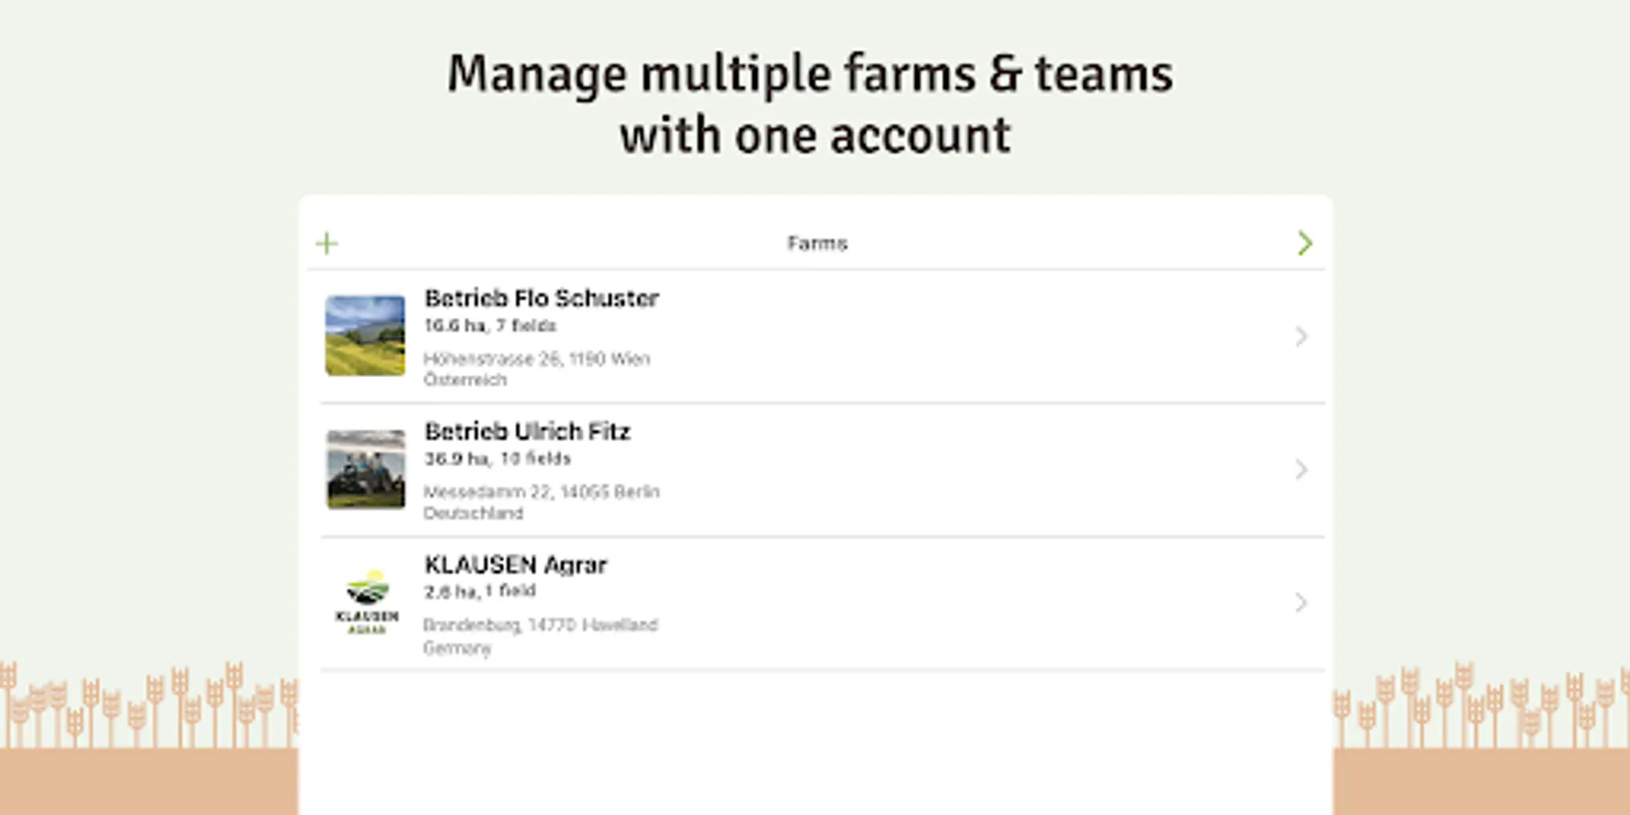This screenshot has height=815, width=1630.
Task: Click the Farms header title
Action: [x=817, y=244]
